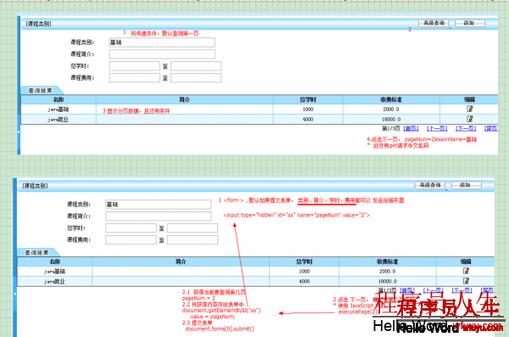Click edit icon for java基础 in bottom table
This screenshot has height=337, width=509.
coord(466,271)
